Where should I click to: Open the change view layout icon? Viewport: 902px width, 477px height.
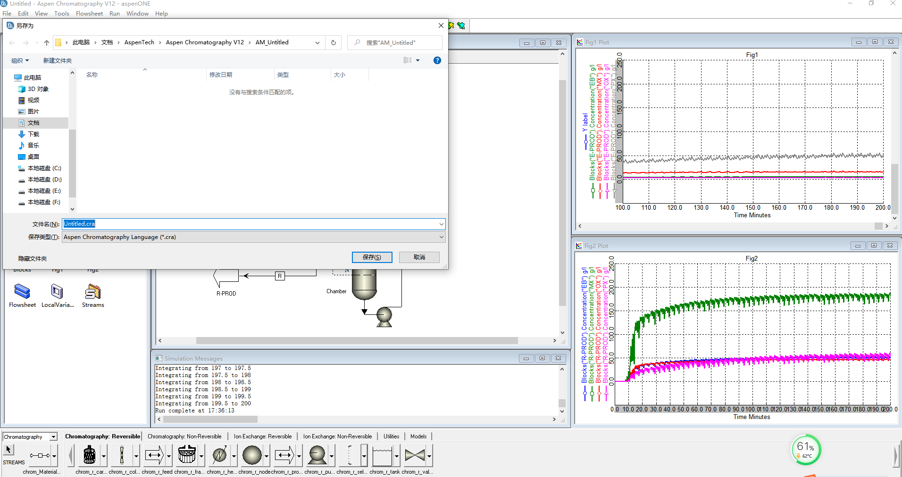(x=408, y=60)
